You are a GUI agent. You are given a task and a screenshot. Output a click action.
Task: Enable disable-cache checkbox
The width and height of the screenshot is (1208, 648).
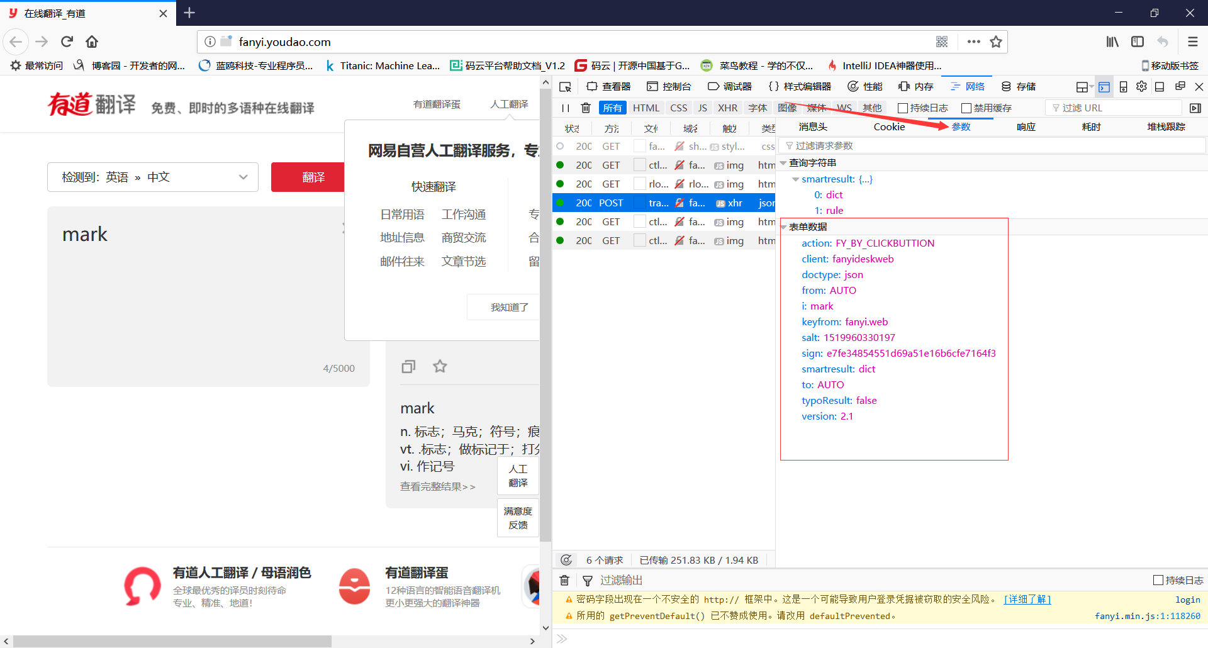966,108
